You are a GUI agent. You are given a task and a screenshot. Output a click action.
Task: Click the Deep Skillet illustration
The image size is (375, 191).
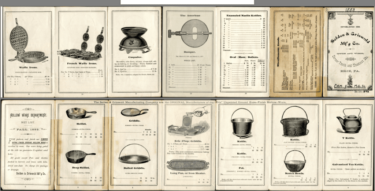pos(80,156)
